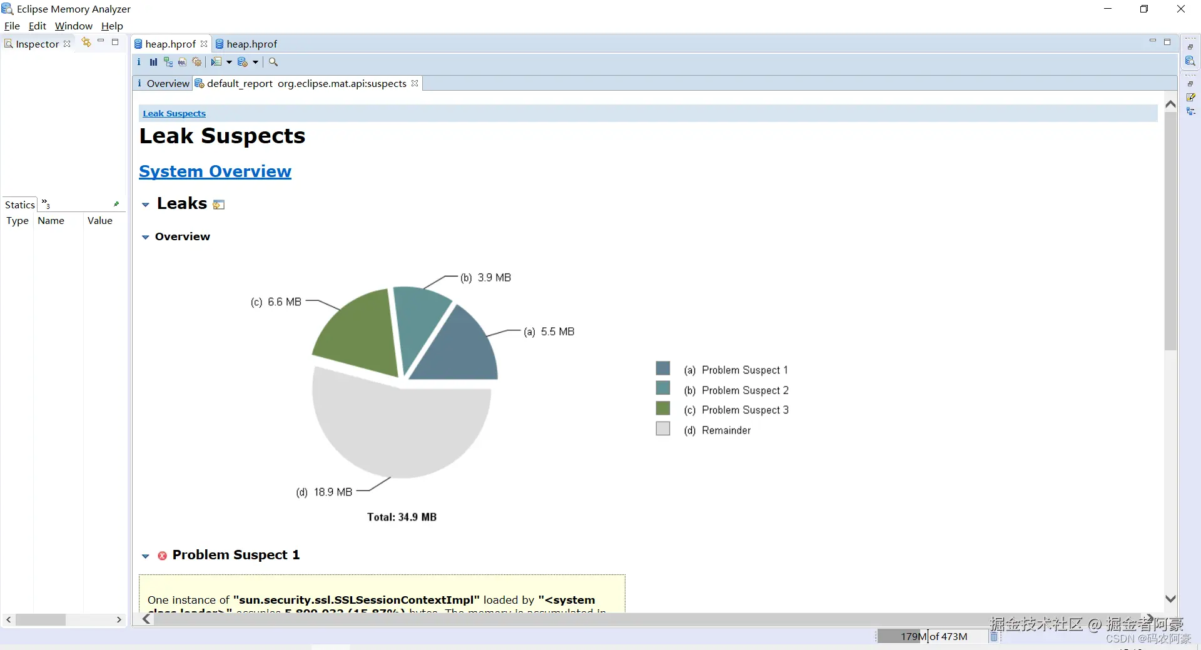The image size is (1201, 650).
Task: Click the Problem Suspect 1 legend swatch
Action: (663, 368)
